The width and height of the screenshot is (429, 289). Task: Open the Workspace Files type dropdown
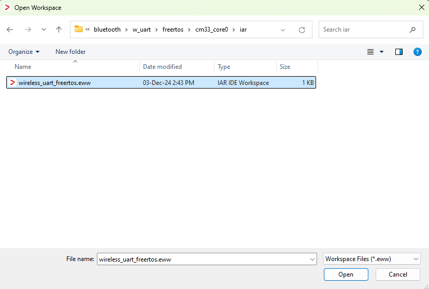pos(371,259)
